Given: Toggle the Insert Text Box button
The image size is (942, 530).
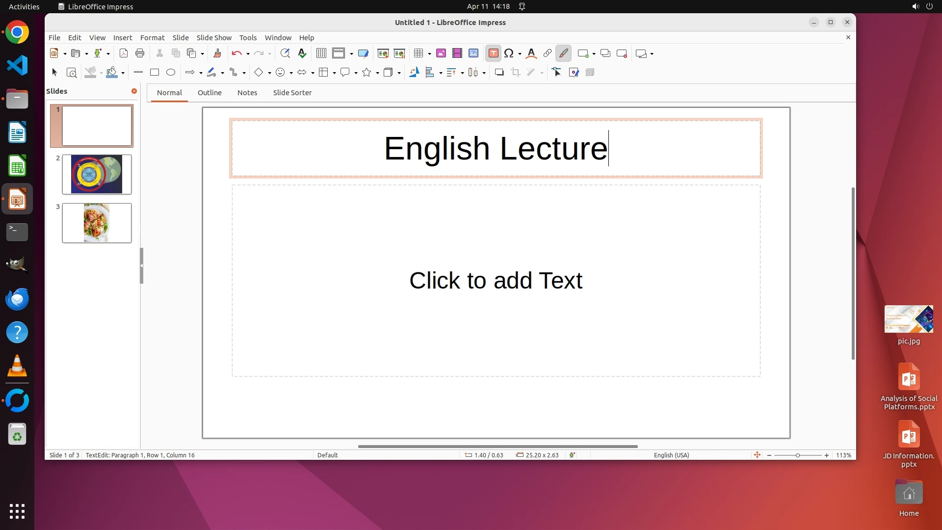Looking at the screenshot, I should click(494, 53).
